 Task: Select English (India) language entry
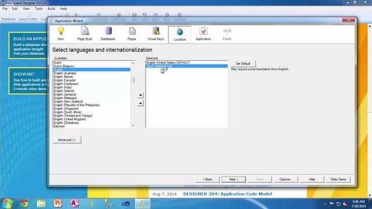pos(92,88)
